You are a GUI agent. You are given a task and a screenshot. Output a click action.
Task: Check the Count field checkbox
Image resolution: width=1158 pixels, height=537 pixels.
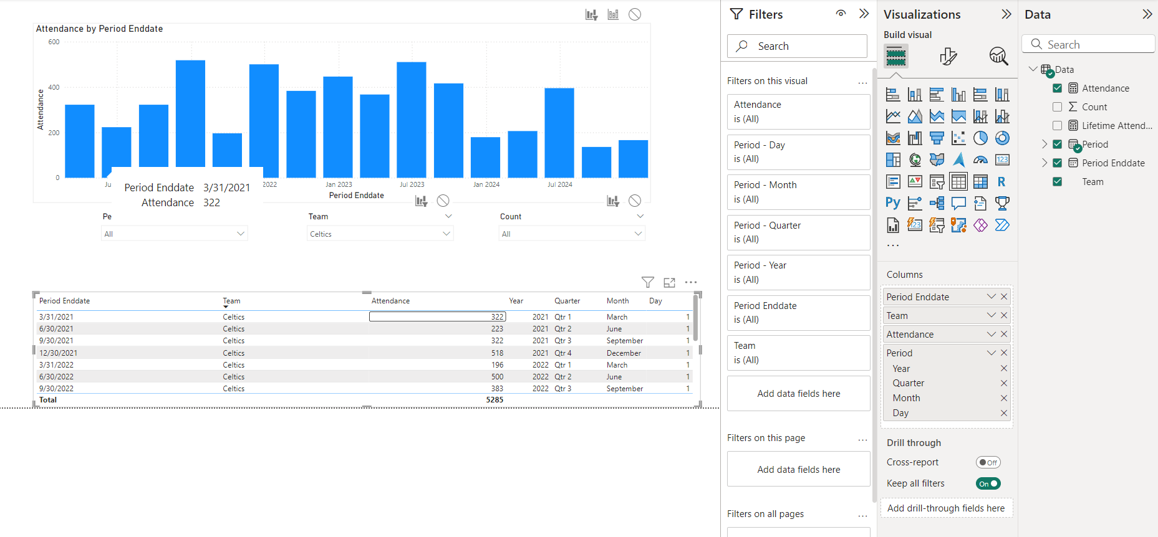1057,107
